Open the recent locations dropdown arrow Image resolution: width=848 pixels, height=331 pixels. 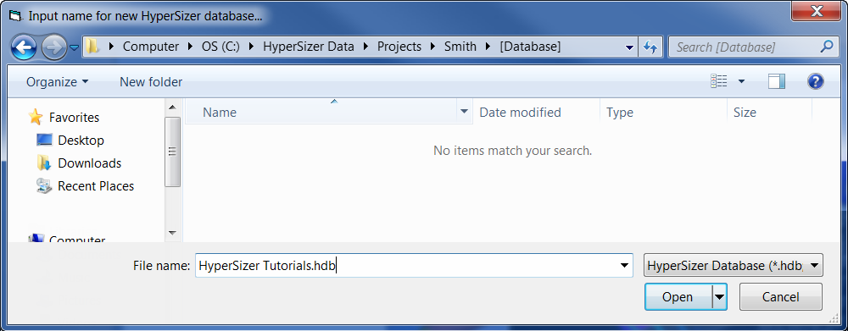75,47
